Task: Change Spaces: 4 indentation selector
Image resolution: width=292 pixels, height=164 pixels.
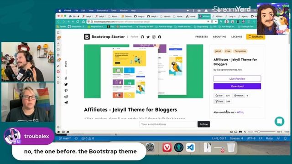Action: click(x=236, y=138)
